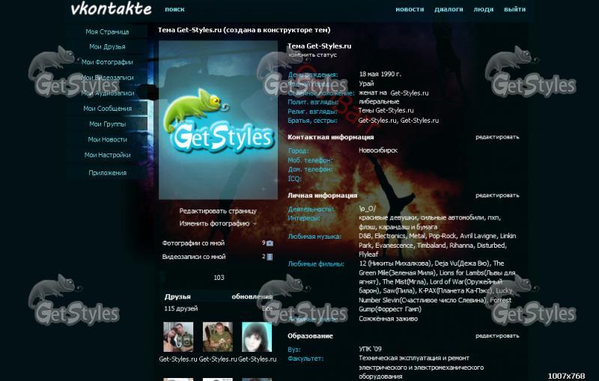Open Мои Группы in sidebar

point(107,124)
